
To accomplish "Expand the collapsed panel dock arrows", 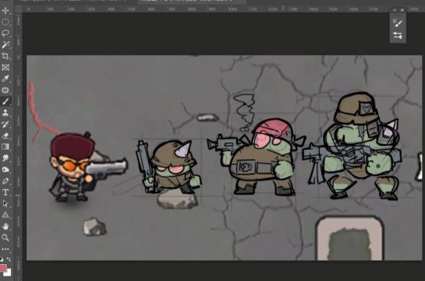I will click(x=394, y=10).
